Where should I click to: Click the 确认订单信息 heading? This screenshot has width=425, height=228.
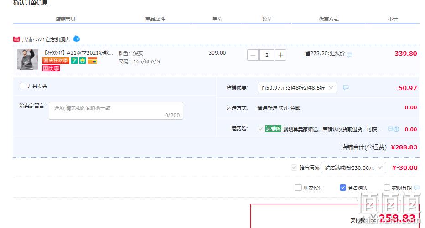[x=31, y=3]
